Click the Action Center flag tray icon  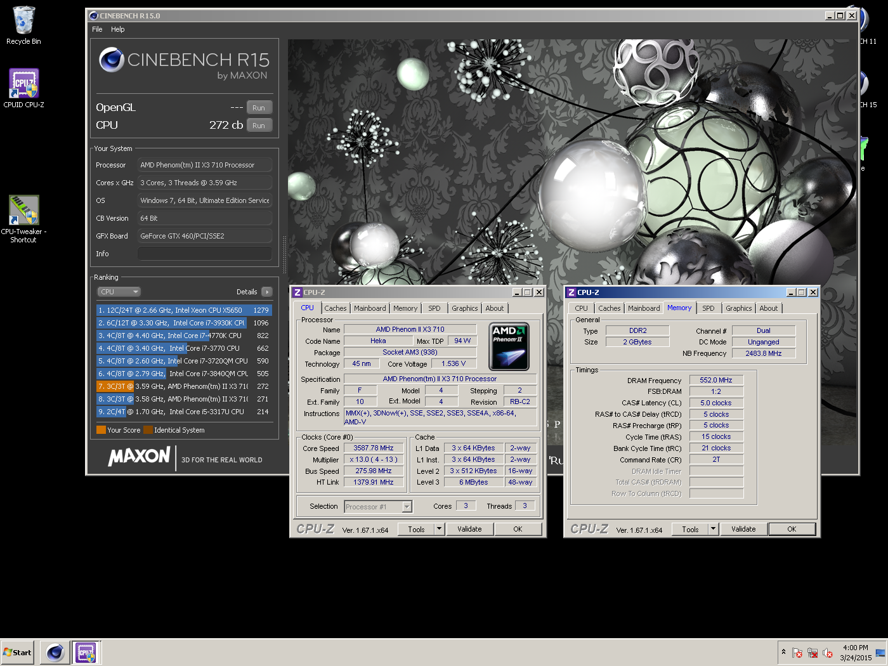pos(797,653)
